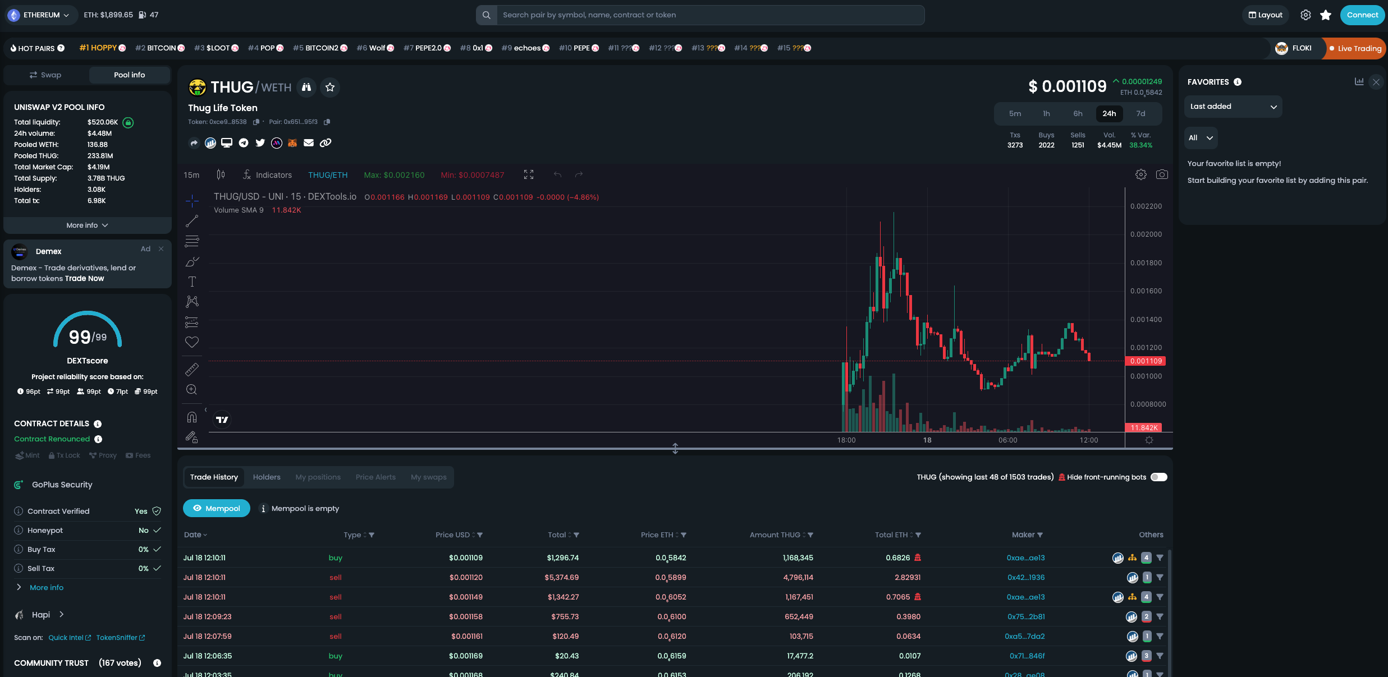This screenshot has width=1388, height=677.
Task: Select the 1h stats interval
Action: coord(1046,114)
